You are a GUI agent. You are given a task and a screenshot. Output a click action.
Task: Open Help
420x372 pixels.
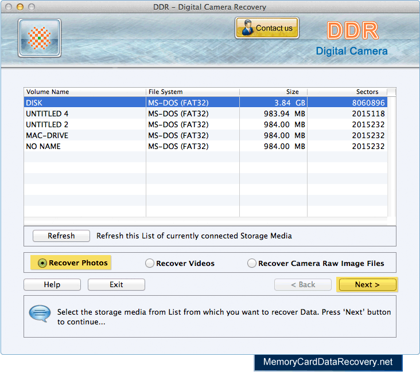click(x=52, y=284)
